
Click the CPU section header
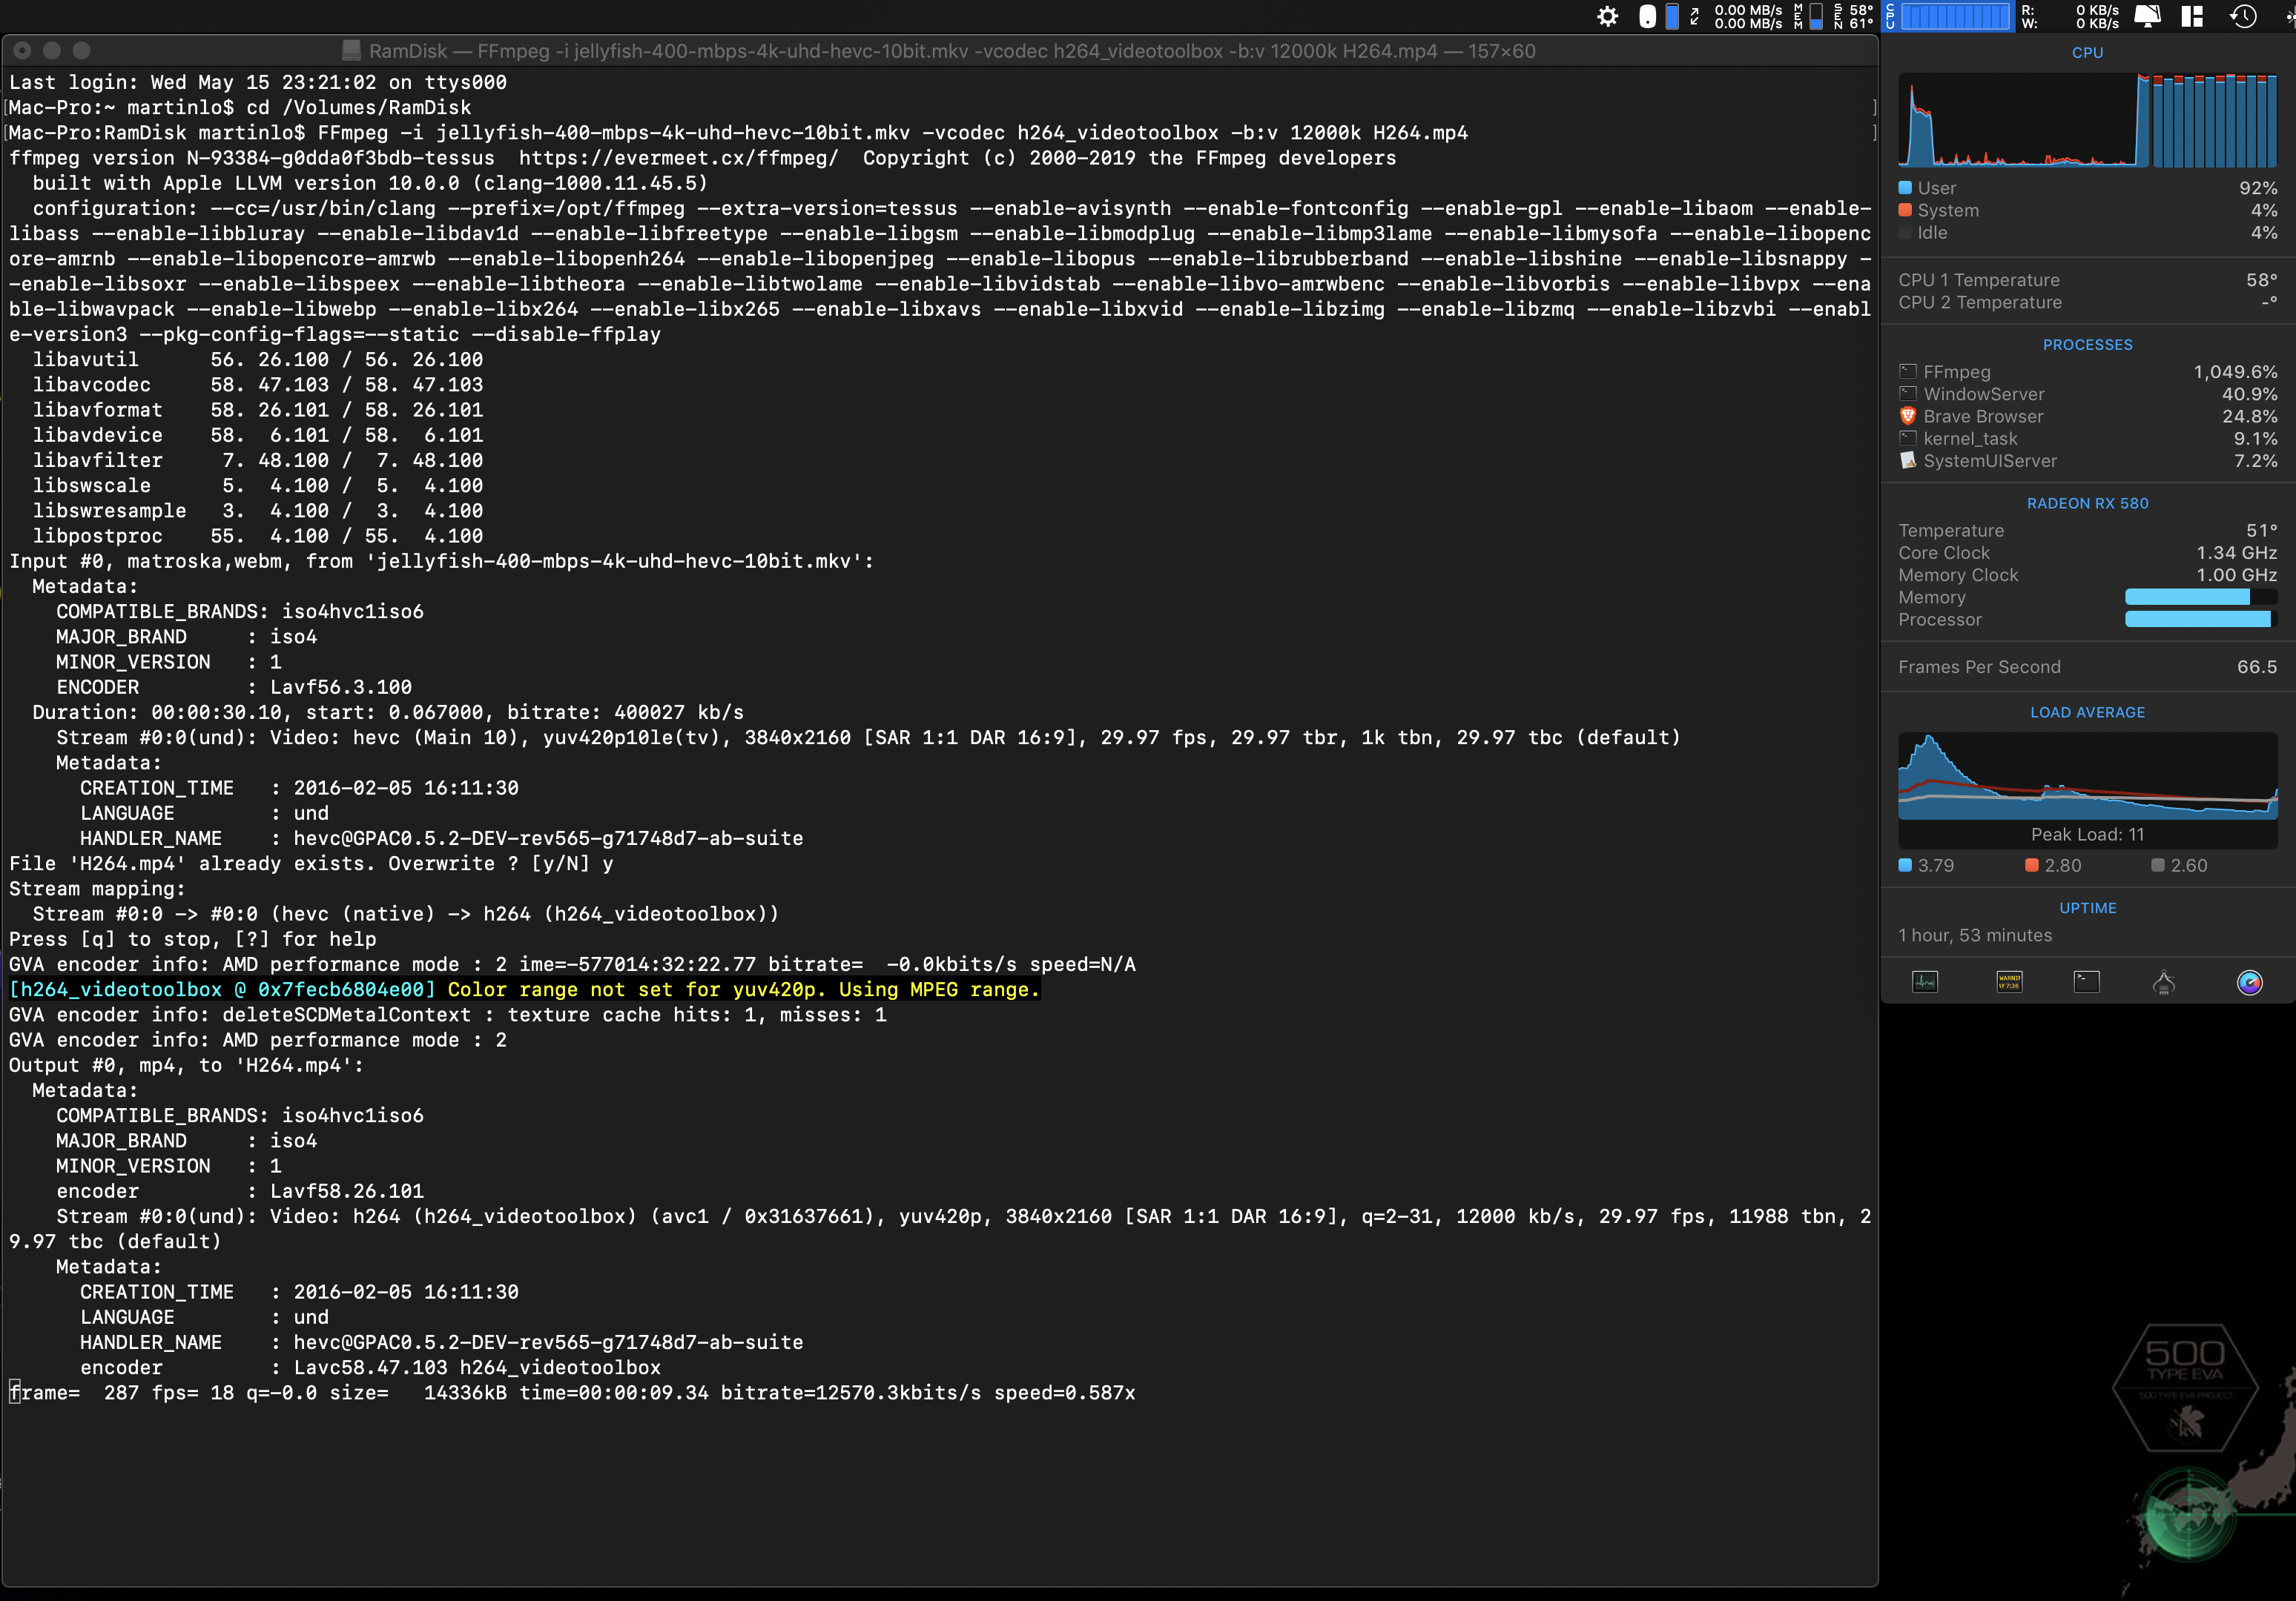(x=2087, y=52)
